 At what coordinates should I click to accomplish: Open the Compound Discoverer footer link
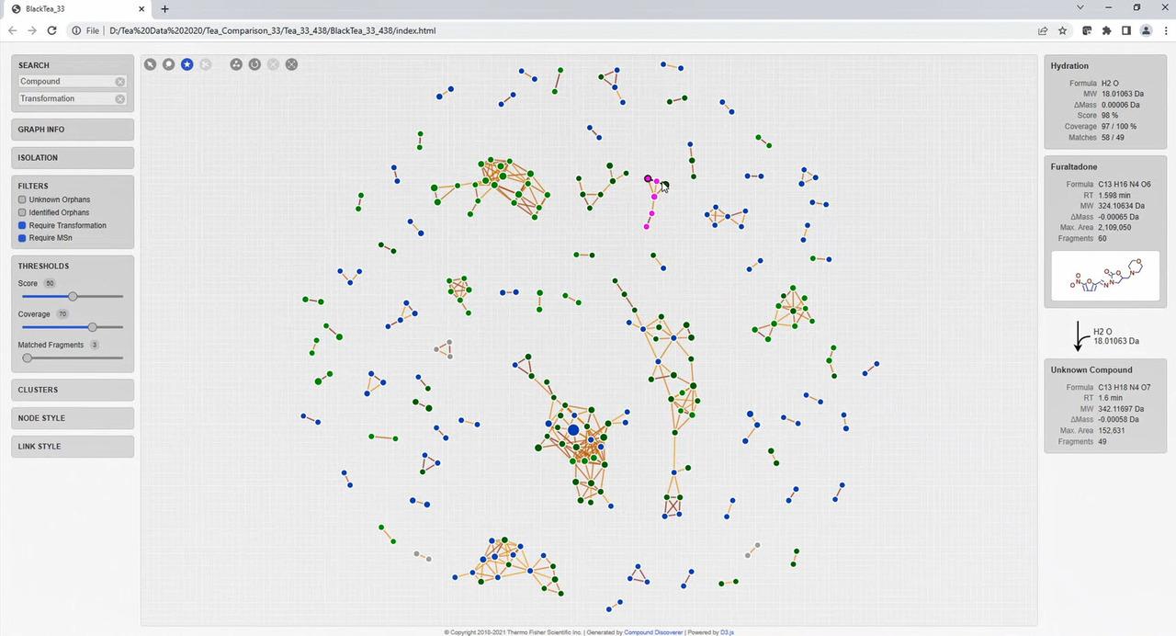pos(653,632)
